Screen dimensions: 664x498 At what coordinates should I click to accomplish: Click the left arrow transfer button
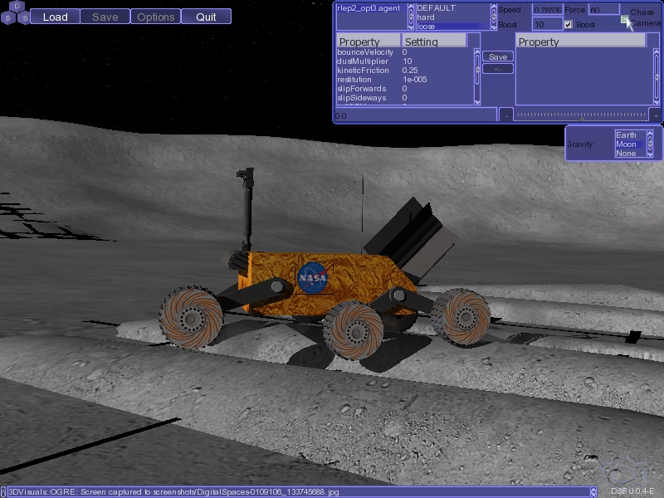498,69
